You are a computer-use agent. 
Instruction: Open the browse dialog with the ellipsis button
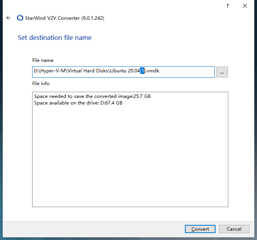222,72
